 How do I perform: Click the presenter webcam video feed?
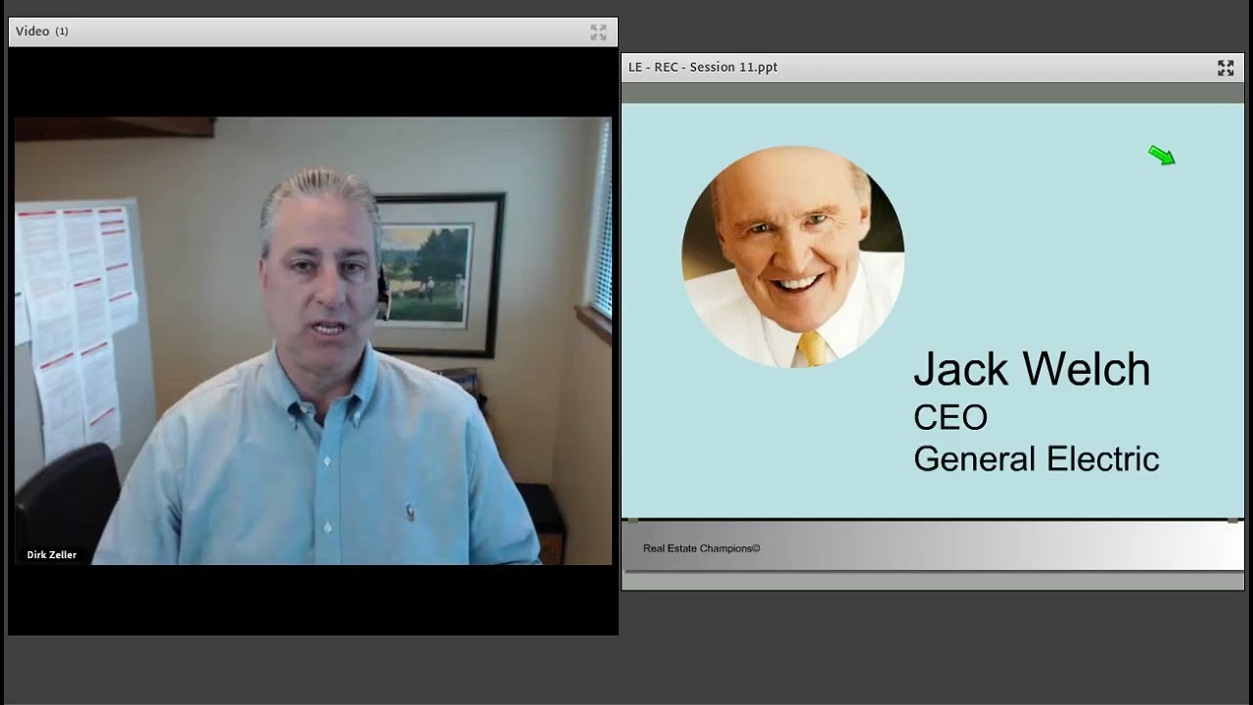click(313, 341)
